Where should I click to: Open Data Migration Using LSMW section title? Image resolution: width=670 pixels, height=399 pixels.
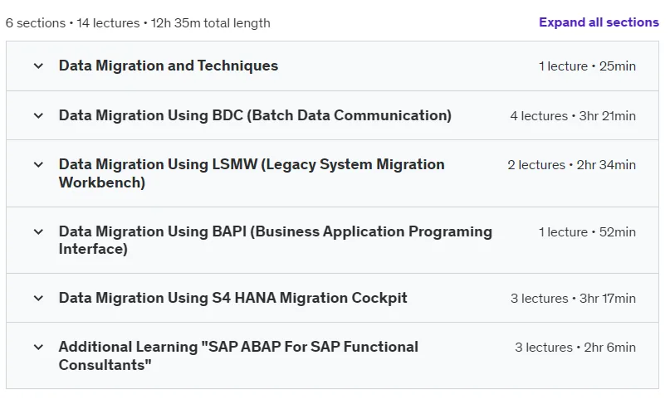252,173
